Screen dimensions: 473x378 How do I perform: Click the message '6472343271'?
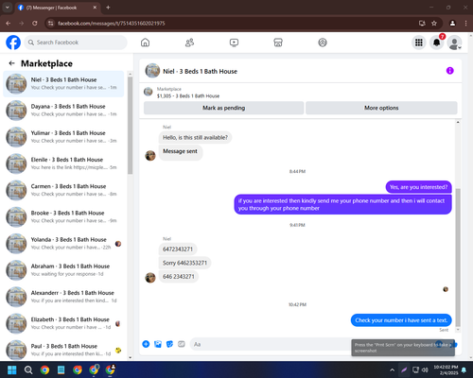click(x=178, y=249)
